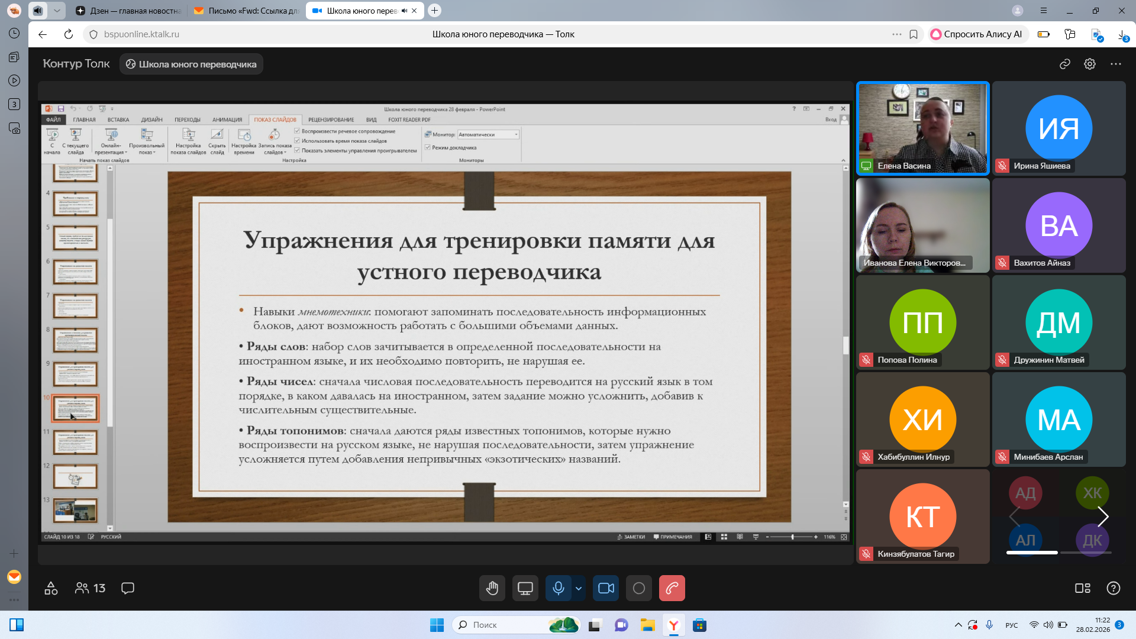
Task: Toggle the camera on or off
Action: tap(606, 588)
